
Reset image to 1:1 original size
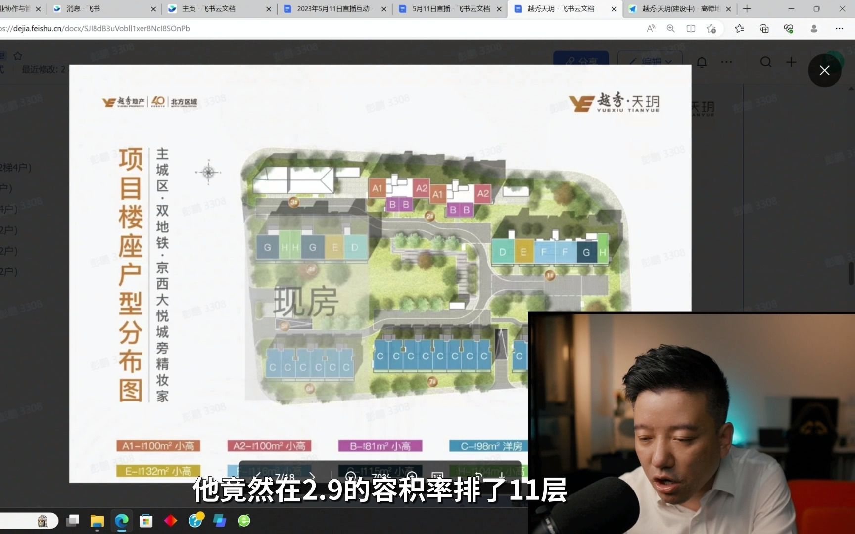point(438,477)
